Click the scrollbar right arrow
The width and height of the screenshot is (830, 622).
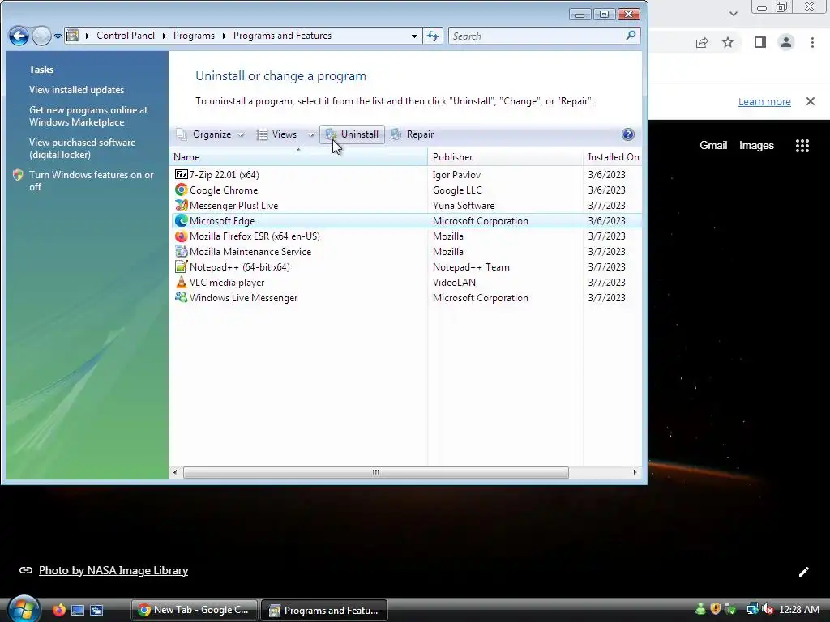(635, 472)
